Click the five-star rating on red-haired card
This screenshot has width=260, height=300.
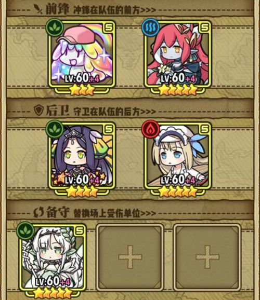(x=178, y=90)
